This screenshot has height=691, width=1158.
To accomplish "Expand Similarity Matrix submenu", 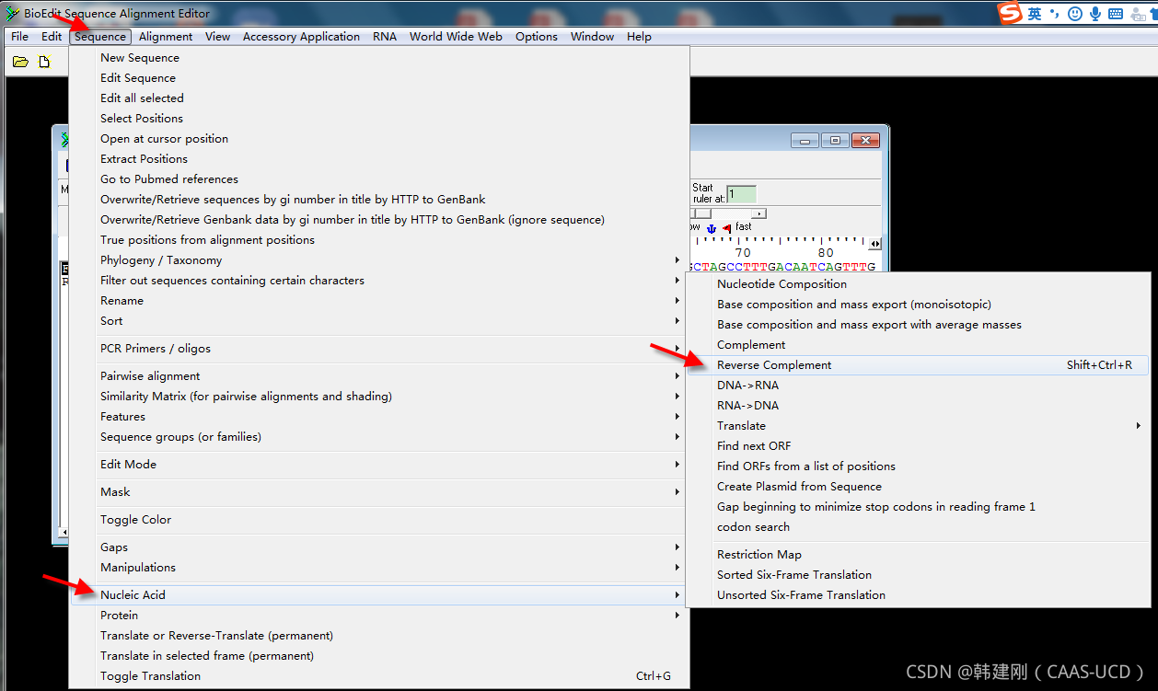I will tap(378, 397).
